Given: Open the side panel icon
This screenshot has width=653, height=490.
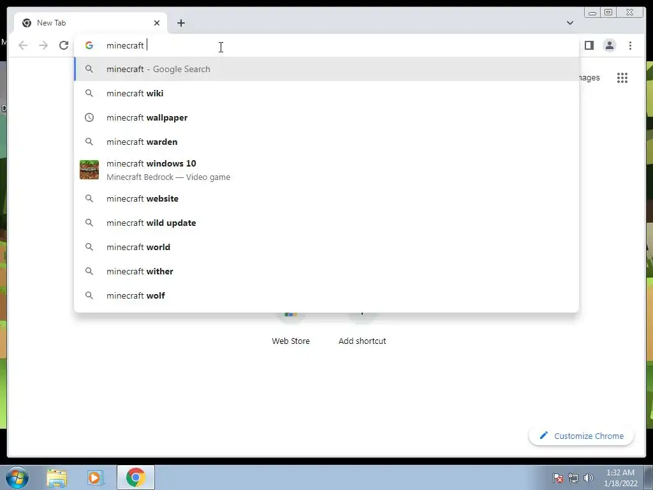Looking at the screenshot, I should (x=589, y=45).
